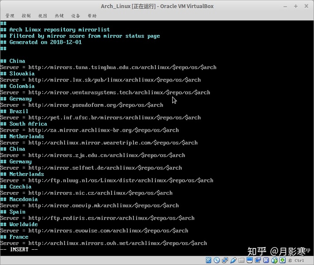Image resolution: width=314 pixels, height=265 pixels.
Task: Click the '## Slovakia' comment line
Action: tap(17, 73)
